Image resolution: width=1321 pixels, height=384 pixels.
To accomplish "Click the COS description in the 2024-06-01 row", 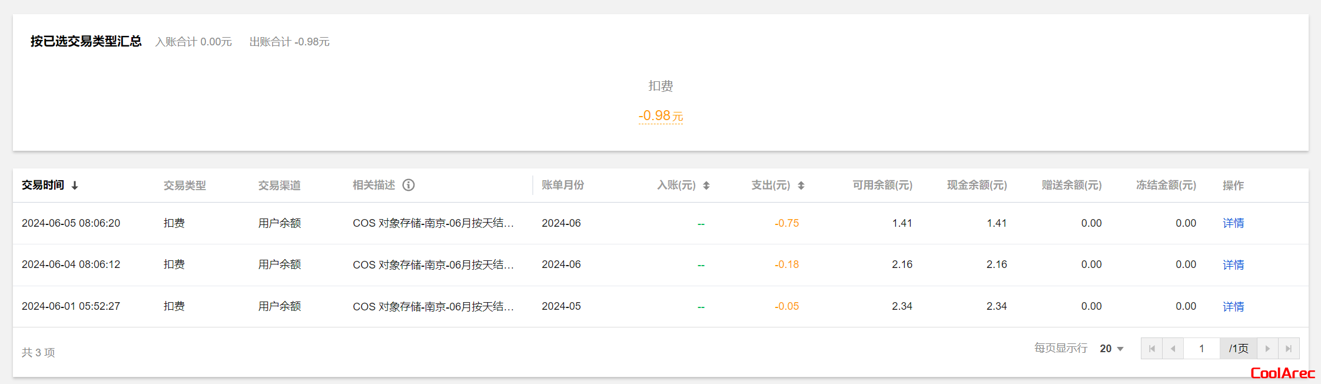I will [433, 307].
